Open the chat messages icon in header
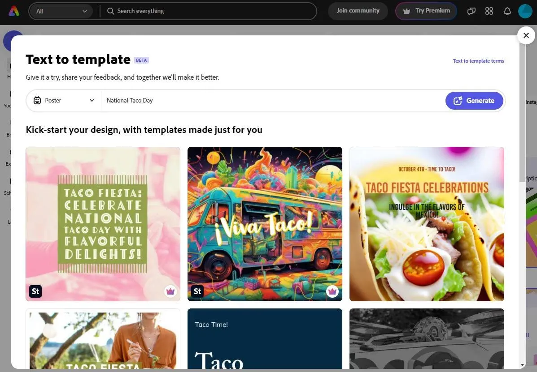The height and width of the screenshot is (372, 537). [471, 11]
